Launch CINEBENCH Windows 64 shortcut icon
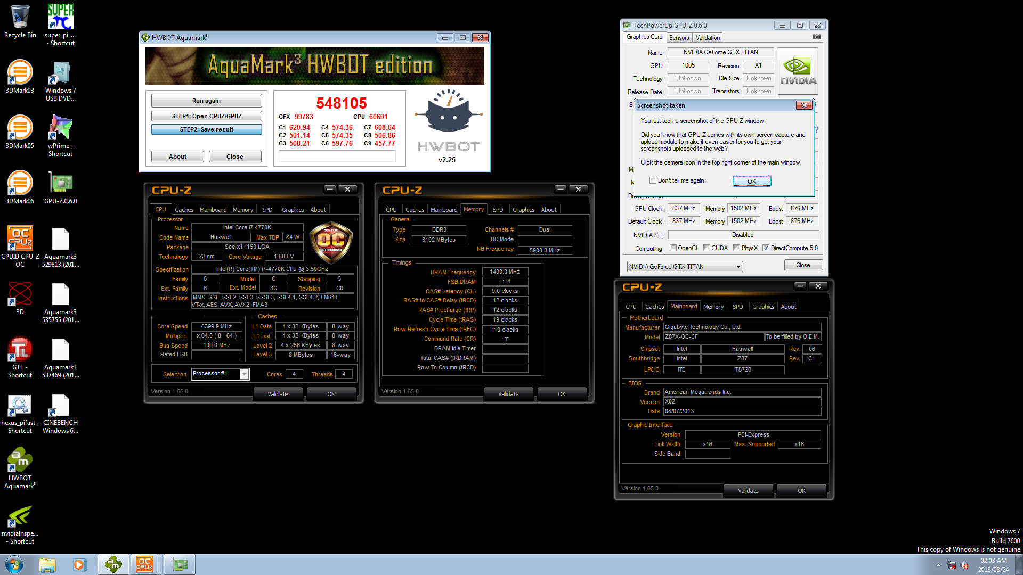Viewport: 1023px width, 575px height. click(60, 413)
